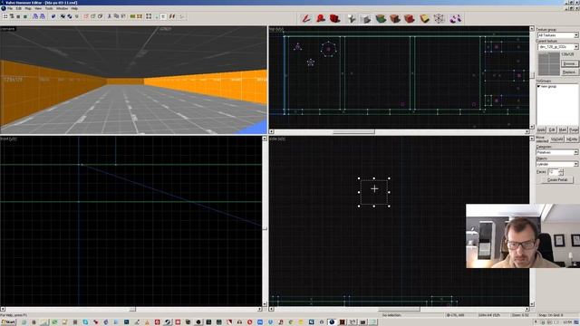Image resolution: width=580 pixels, height=326 pixels.
Task: Click the Copy toolbar icon
Action: [x=117, y=16]
